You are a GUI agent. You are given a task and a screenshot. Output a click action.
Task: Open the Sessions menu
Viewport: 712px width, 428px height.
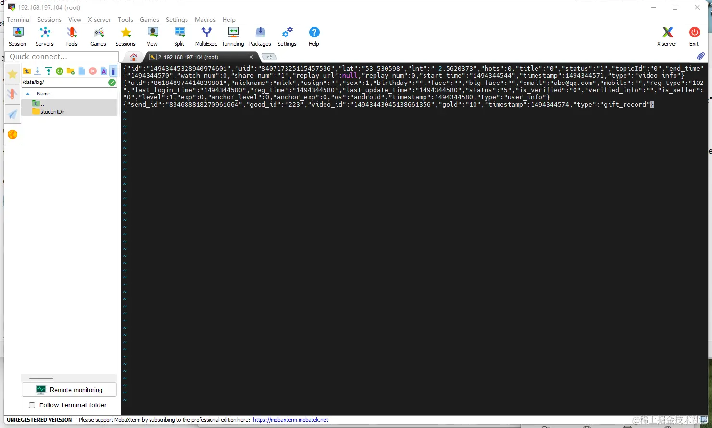(x=50, y=19)
